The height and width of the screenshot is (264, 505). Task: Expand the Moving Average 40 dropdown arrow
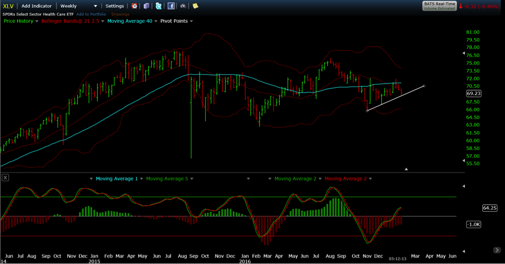pyautogui.click(x=156, y=21)
